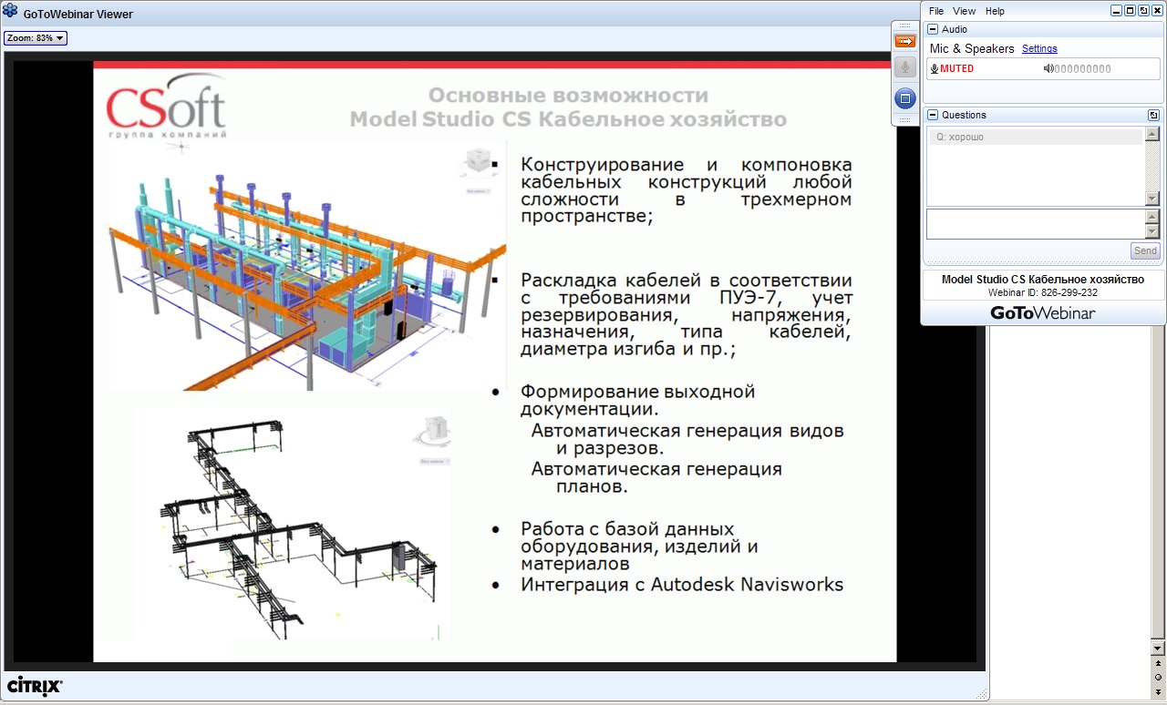Click the webinar title 'Model Studio CS Кабельное хозяйство'
The height and width of the screenshot is (705, 1167).
click(x=1043, y=280)
